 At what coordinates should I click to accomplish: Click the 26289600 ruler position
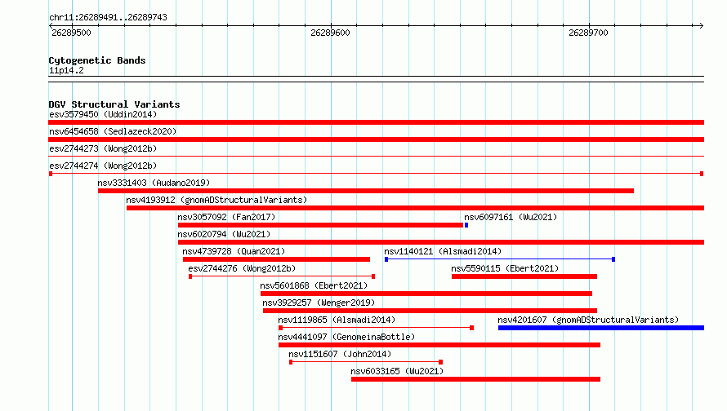330,33
